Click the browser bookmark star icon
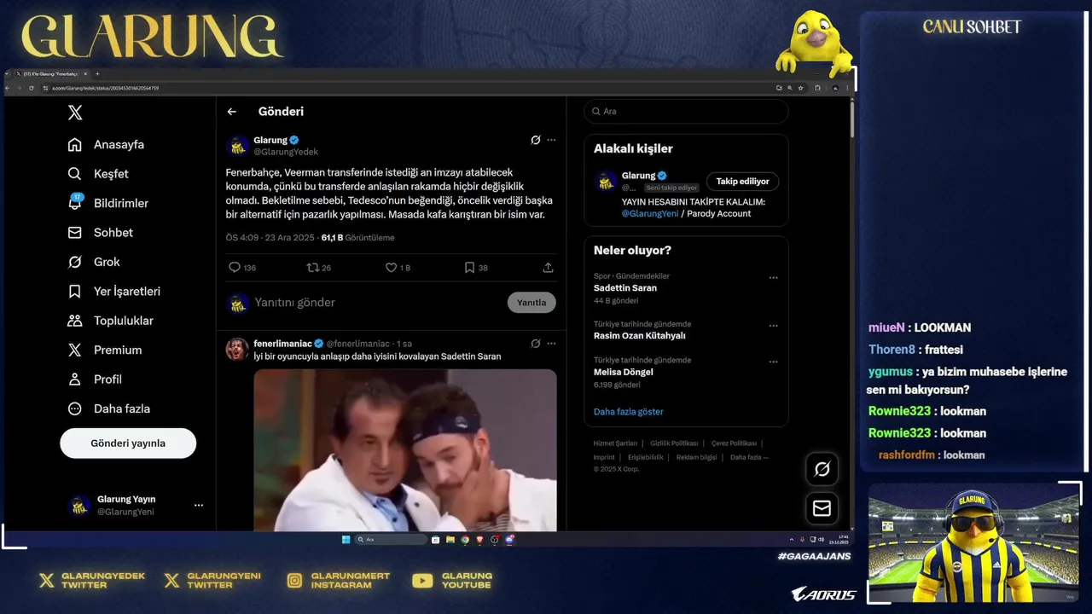Viewport: 1092px width, 614px height. (x=802, y=88)
